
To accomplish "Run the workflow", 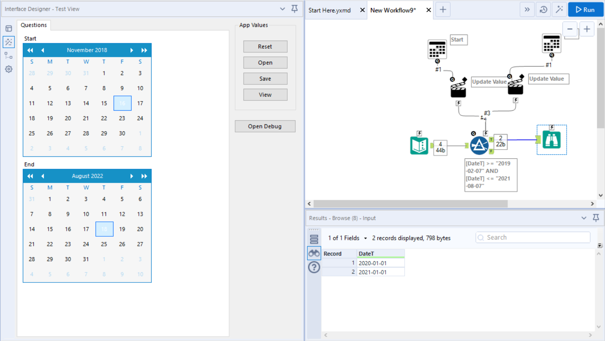I will (585, 9).
